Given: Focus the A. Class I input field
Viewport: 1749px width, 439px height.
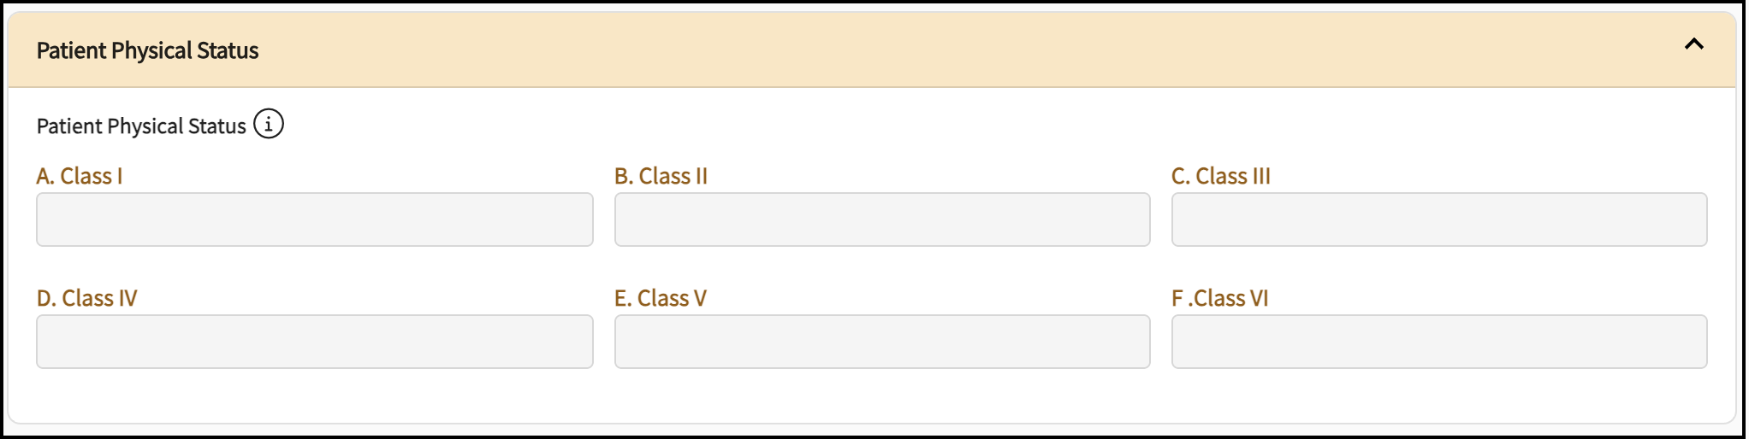Looking at the screenshot, I should click(x=314, y=219).
